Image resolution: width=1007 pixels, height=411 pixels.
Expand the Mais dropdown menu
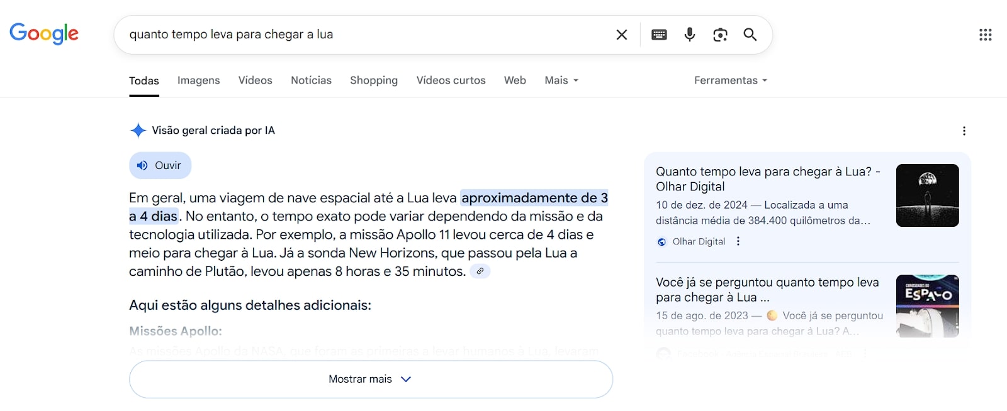click(561, 80)
